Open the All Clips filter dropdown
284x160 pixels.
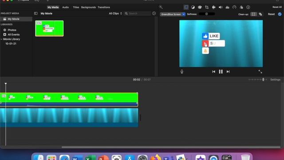point(115,13)
